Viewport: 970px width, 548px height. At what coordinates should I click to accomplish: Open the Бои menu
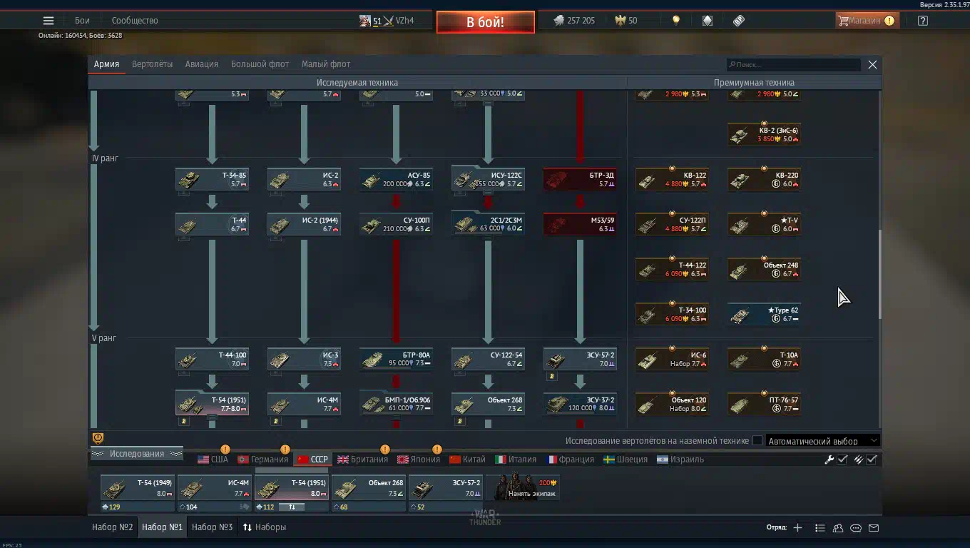82,21
